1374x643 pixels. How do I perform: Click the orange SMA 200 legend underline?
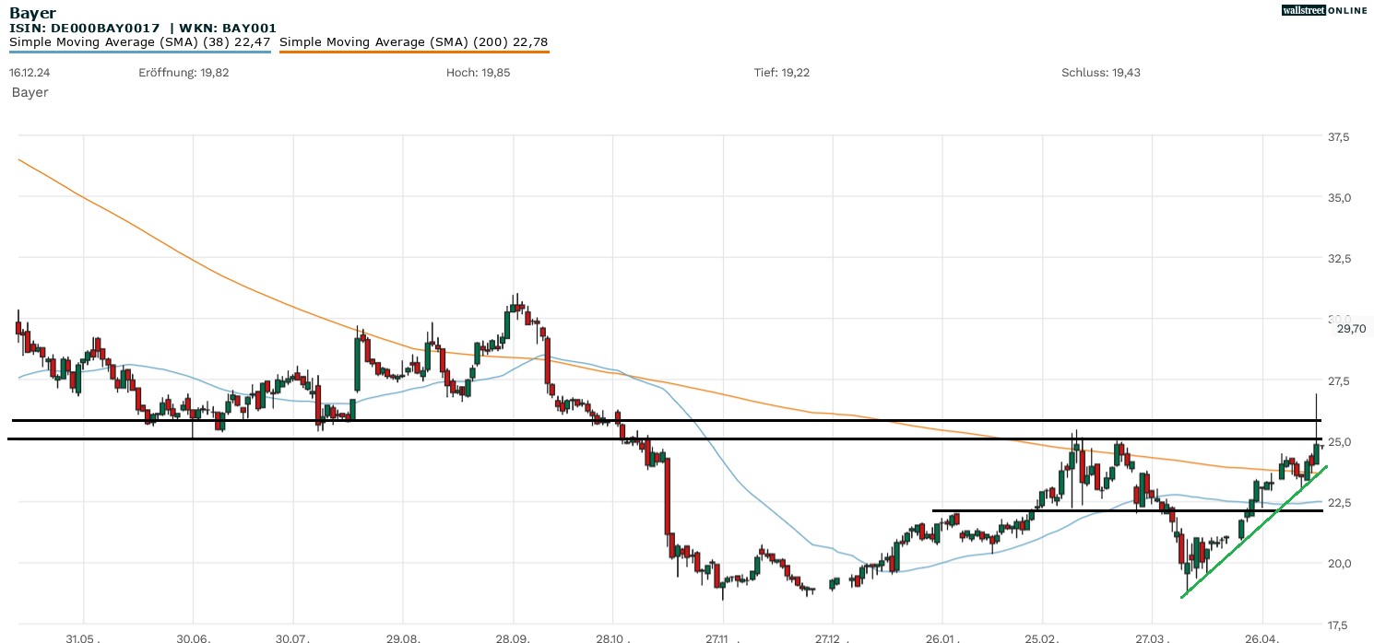tap(413, 52)
